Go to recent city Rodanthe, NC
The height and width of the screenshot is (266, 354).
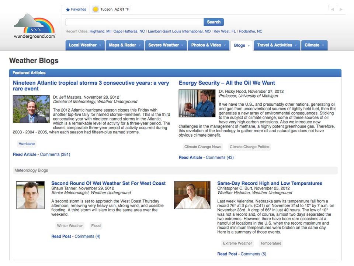coord(250,31)
